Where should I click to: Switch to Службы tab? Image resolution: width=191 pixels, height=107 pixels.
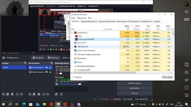pyautogui.click(x=157, y=21)
